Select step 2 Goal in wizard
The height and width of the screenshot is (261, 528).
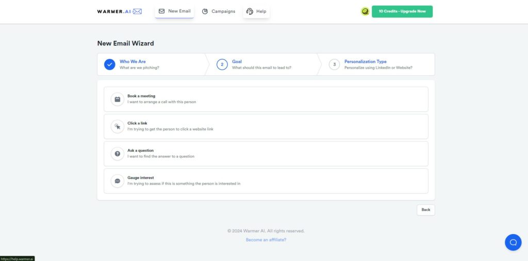click(237, 62)
